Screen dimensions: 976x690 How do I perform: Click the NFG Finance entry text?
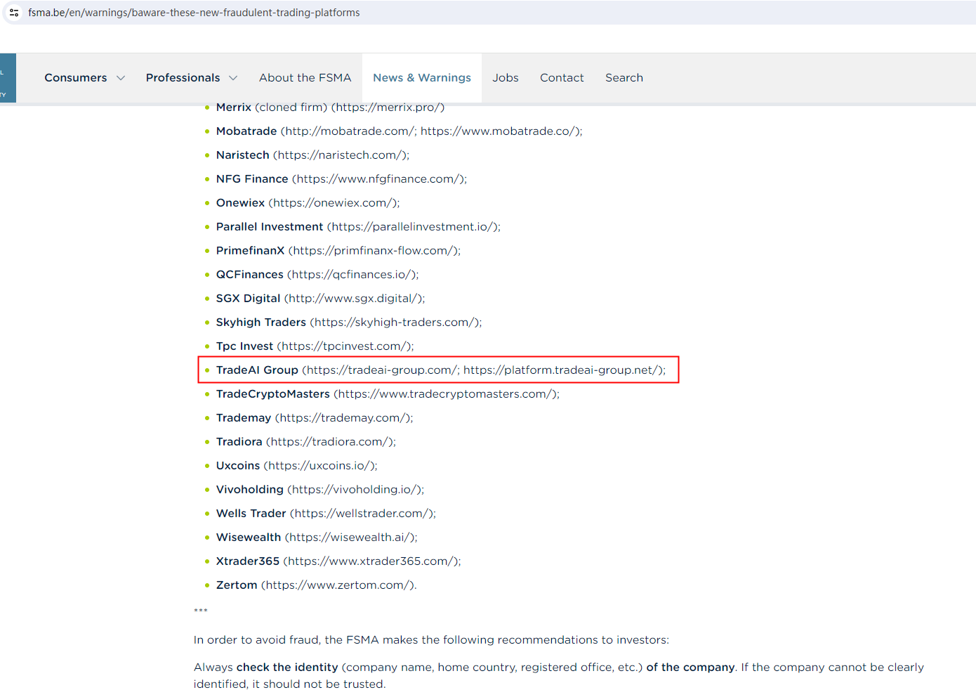251,179
